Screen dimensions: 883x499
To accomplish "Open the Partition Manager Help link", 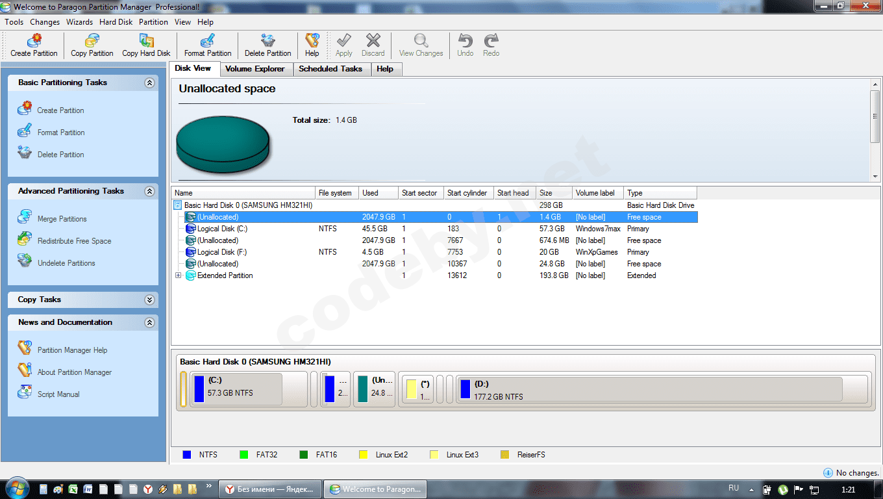I will [73, 350].
